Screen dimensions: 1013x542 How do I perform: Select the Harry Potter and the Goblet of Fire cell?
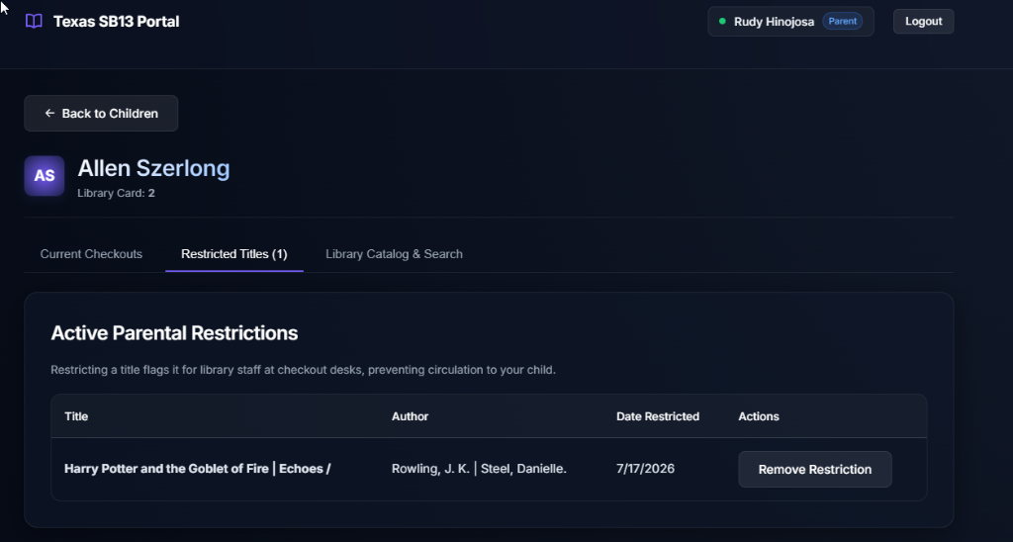click(x=198, y=469)
